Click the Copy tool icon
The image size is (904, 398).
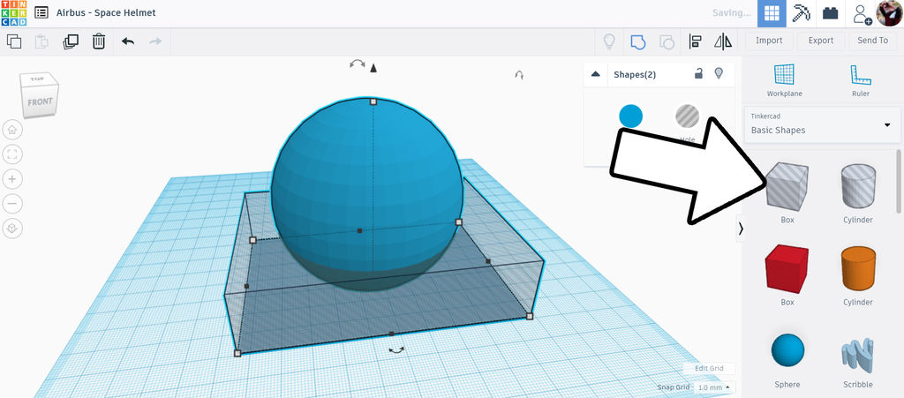[14, 41]
